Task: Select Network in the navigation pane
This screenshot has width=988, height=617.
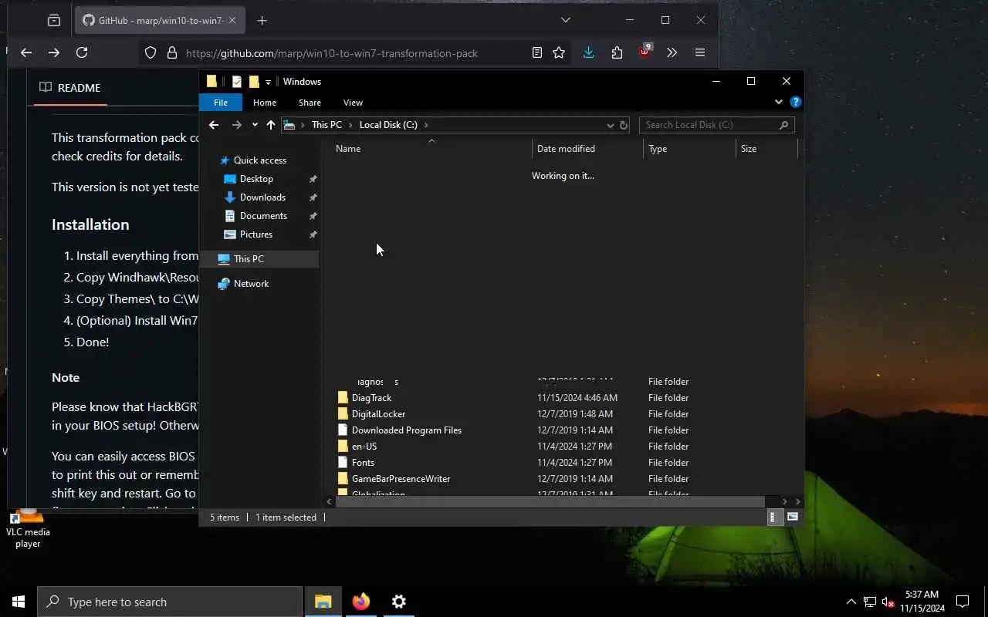Action: pos(251,284)
